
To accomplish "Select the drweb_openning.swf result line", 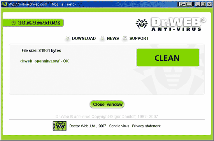I will coord(45,61).
